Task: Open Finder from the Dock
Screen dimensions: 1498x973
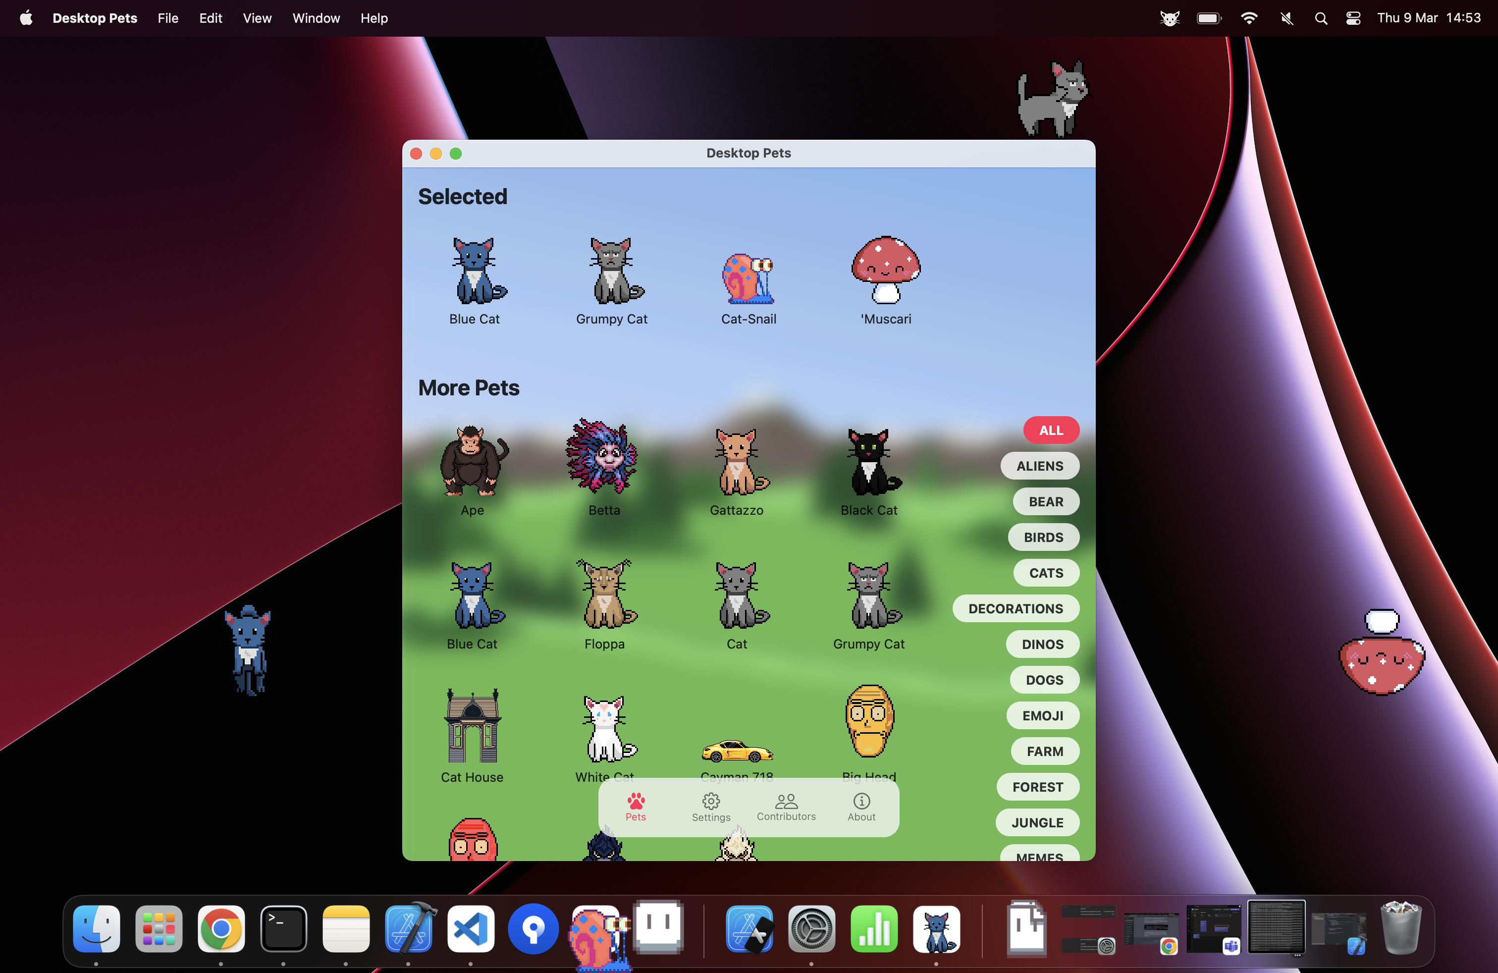Action: pos(96,929)
